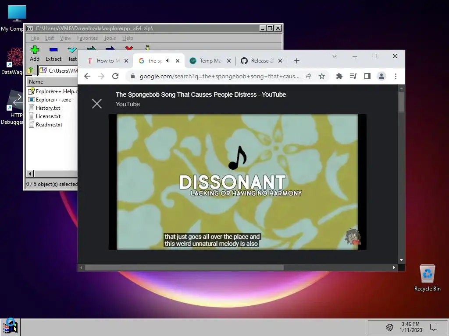Open the 7-Zip Favorites menu
The image size is (449, 336).
(87, 38)
